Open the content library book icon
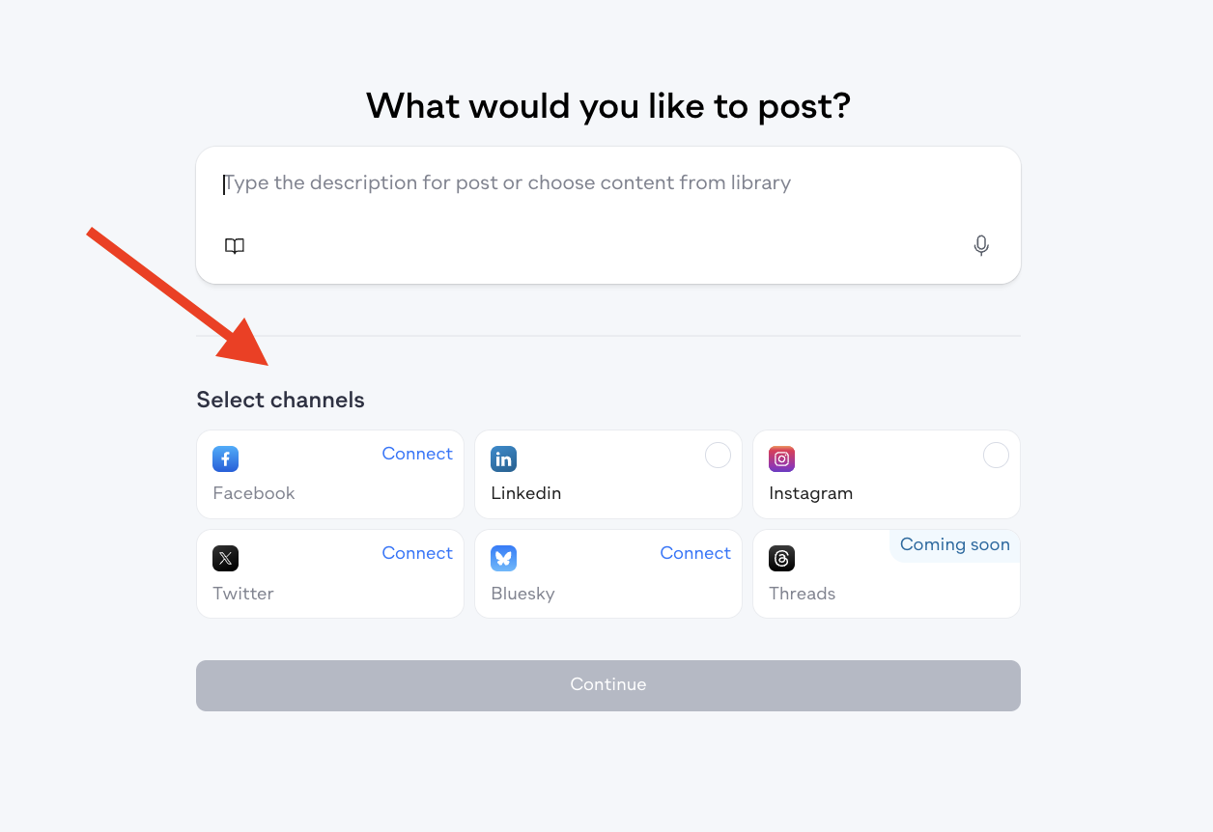This screenshot has width=1213, height=832. point(235,246)
